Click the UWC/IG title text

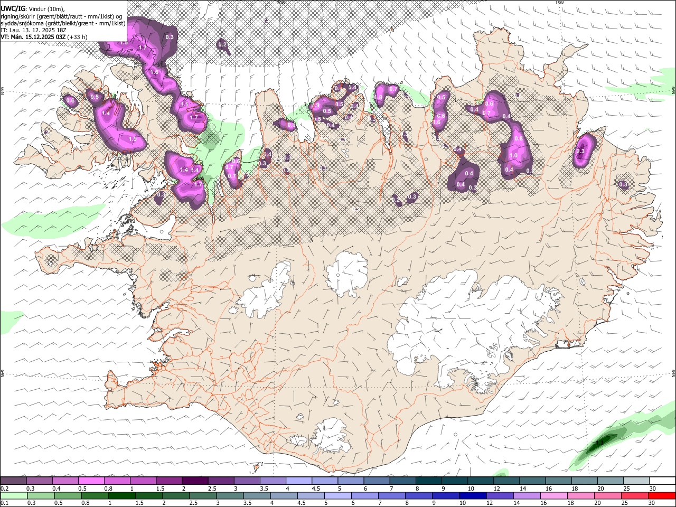tap(13, 9)
